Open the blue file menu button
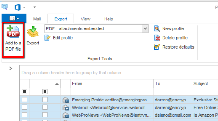The width and height of the screenshot is (218, 121). pos(14,18)
